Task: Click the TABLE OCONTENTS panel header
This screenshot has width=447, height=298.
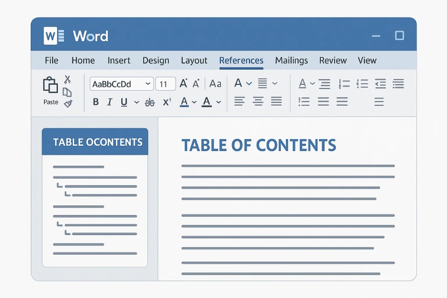Action: (95, 142)
